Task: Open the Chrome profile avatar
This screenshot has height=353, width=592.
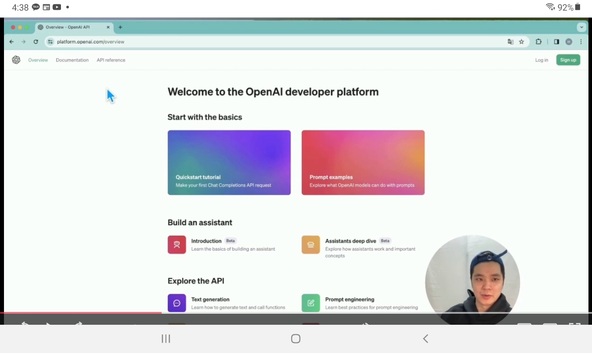Action: click(x=569, y=42)
